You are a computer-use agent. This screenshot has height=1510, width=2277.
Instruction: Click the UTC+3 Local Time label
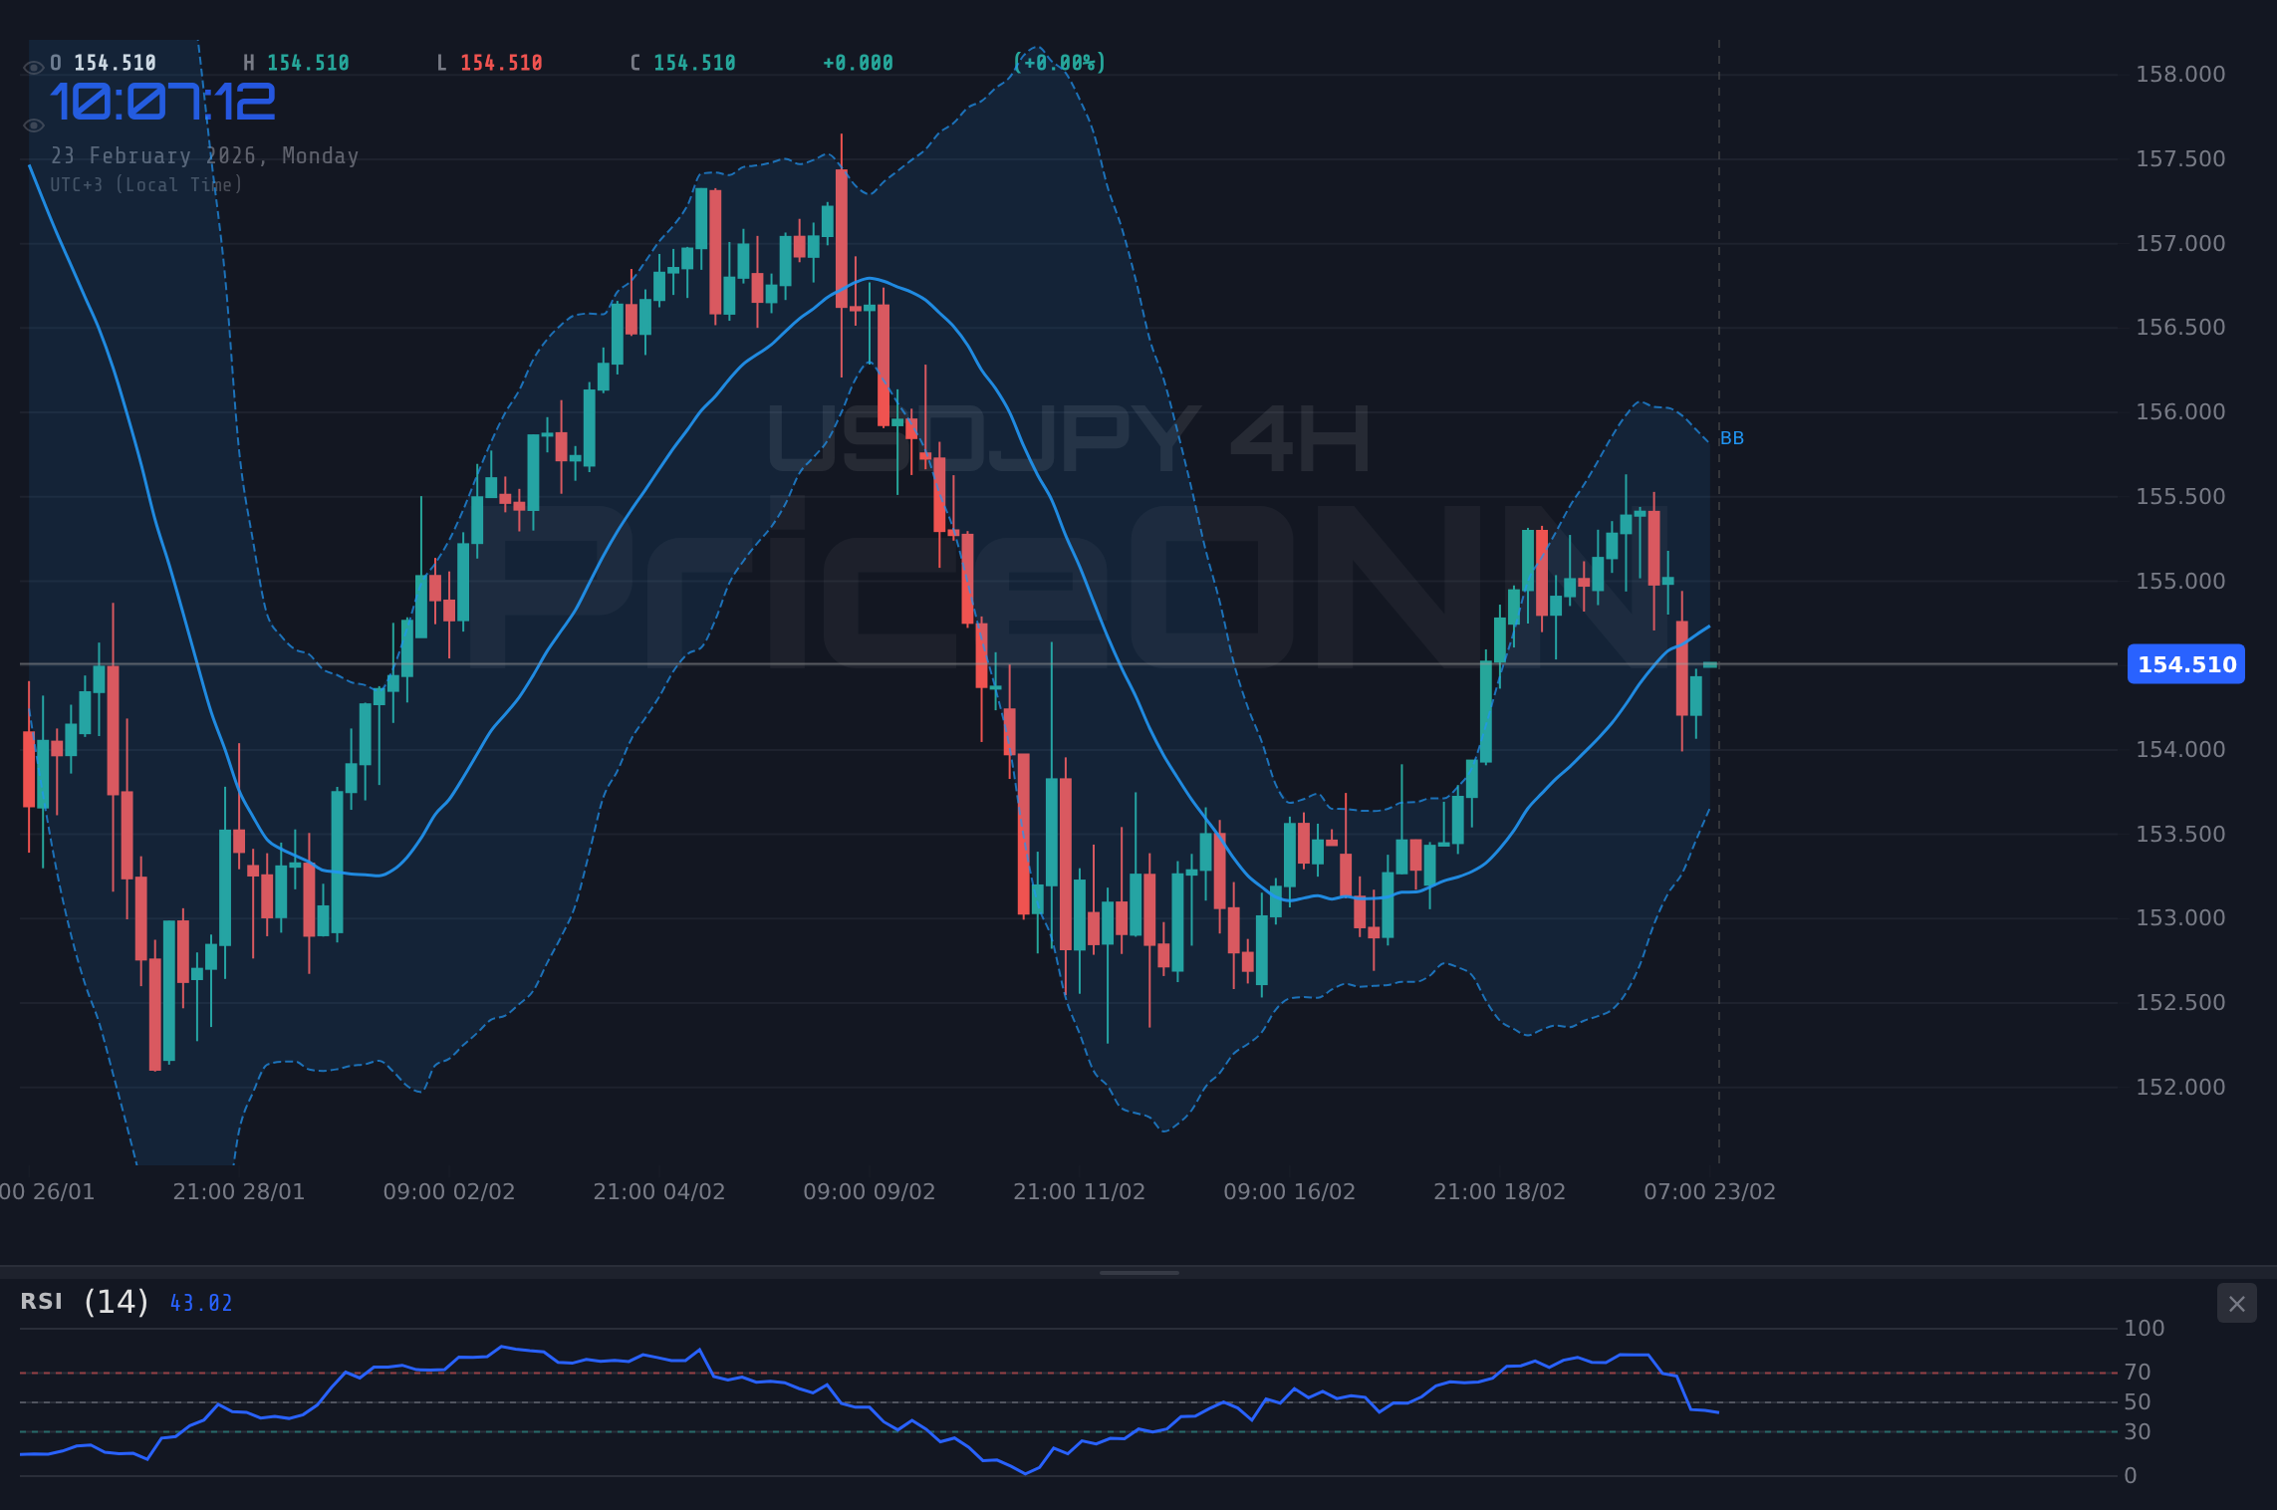click(x=147, y=184)
